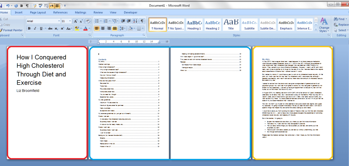Open the Developer ribbon tab
The image size is (349, 166).
coord(130,12)
